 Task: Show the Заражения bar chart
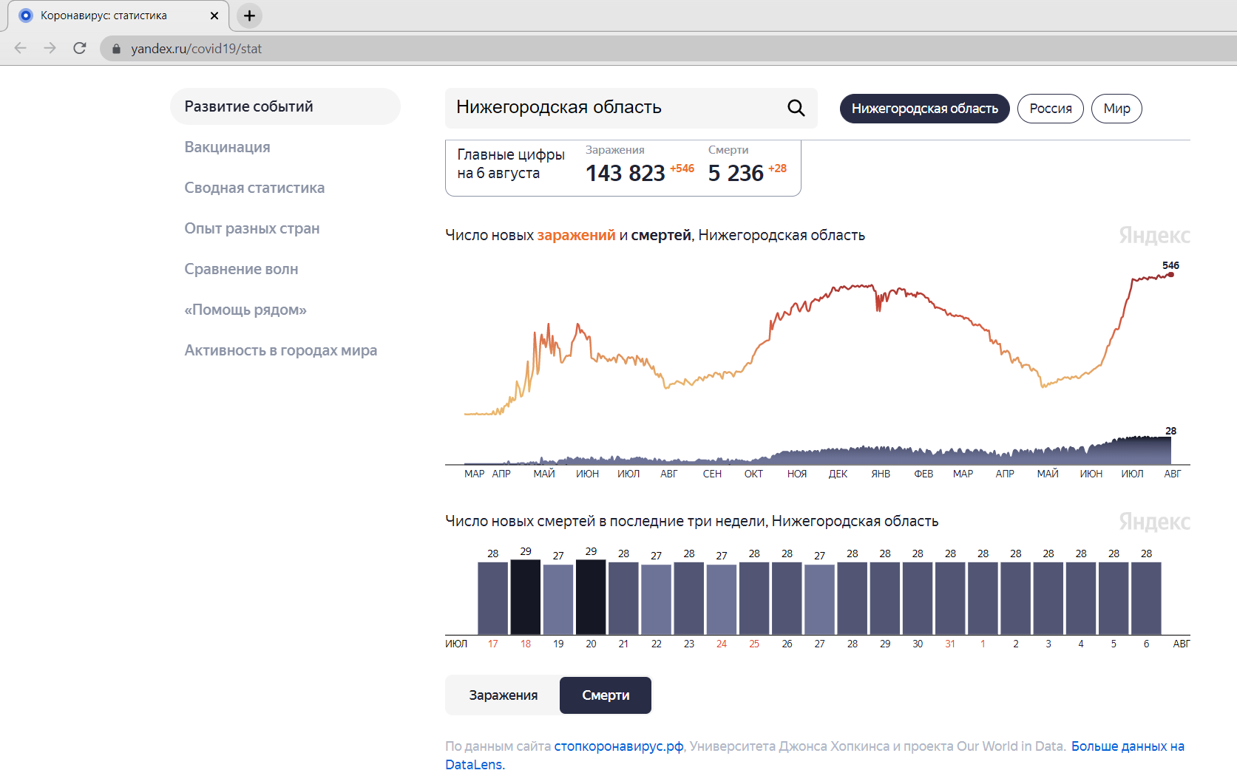[x=503, y=695]
